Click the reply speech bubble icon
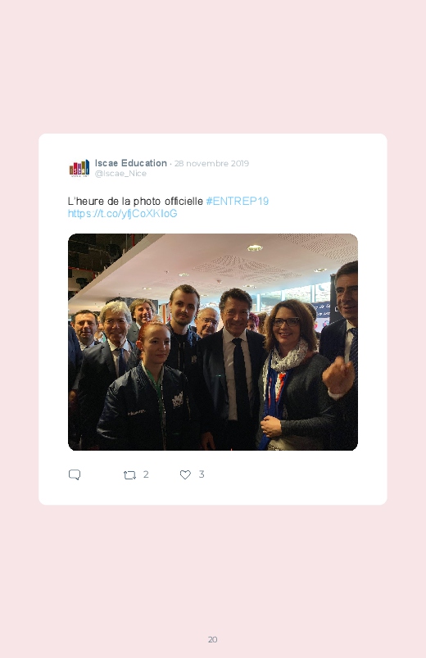426x658 pixels. [x=75, y=474]
